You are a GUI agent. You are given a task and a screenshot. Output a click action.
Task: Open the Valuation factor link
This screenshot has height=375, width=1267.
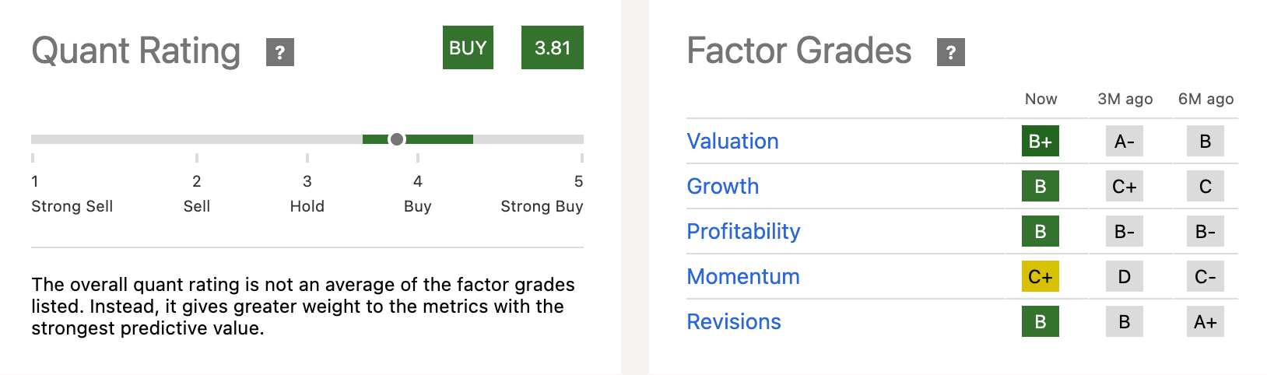pos(732,141)
